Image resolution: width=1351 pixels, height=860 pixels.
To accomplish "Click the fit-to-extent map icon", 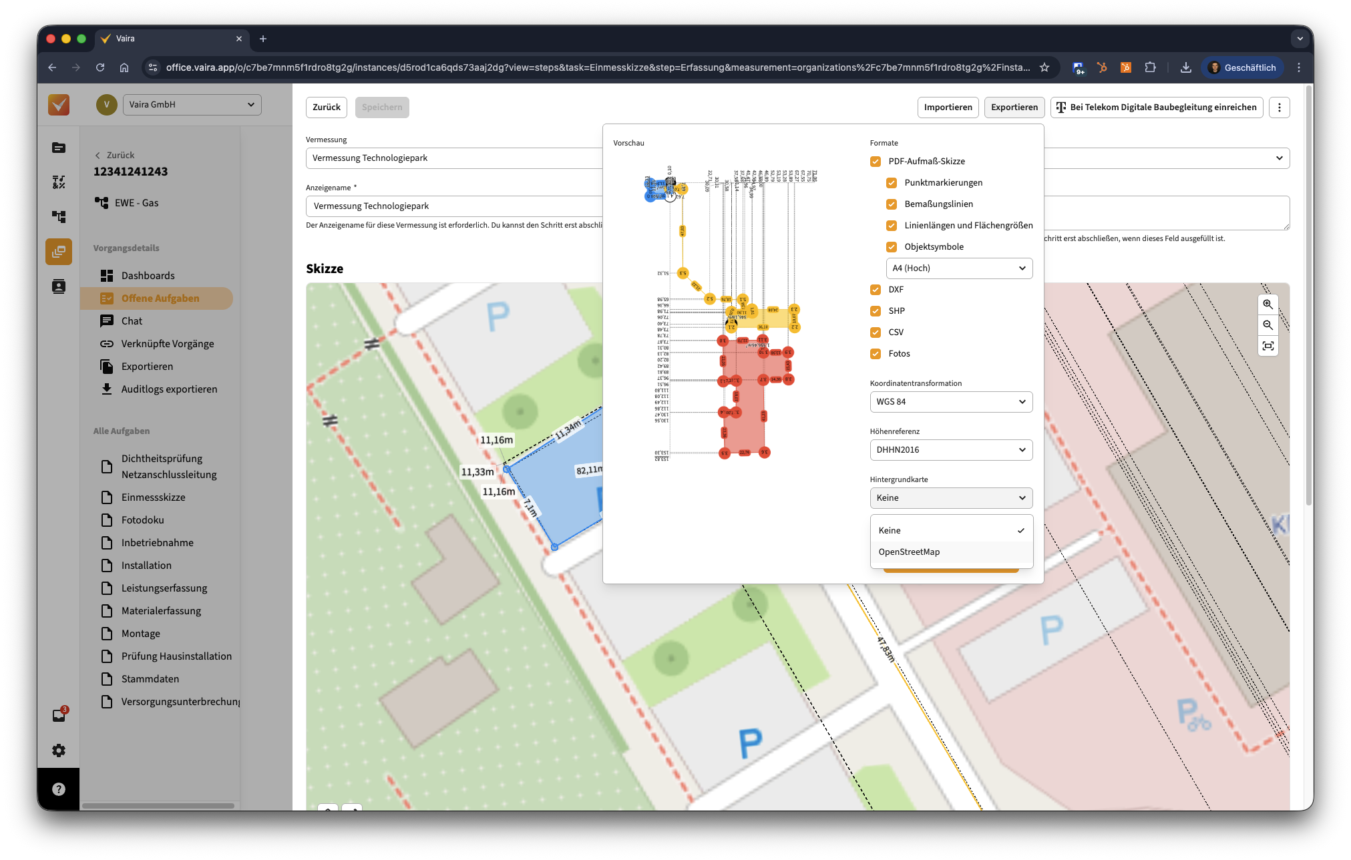I will 1267,346.
